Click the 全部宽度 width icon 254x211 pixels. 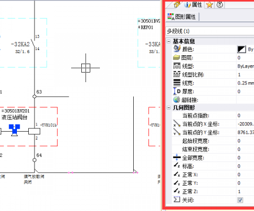tap(177, 158)
